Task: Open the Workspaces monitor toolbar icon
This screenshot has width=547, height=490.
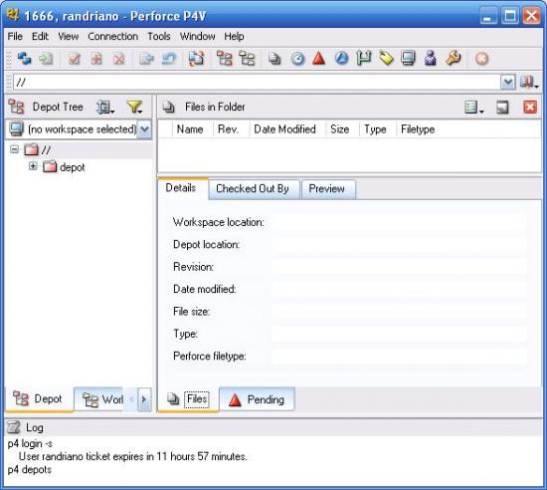Action: tap(408, 59)
